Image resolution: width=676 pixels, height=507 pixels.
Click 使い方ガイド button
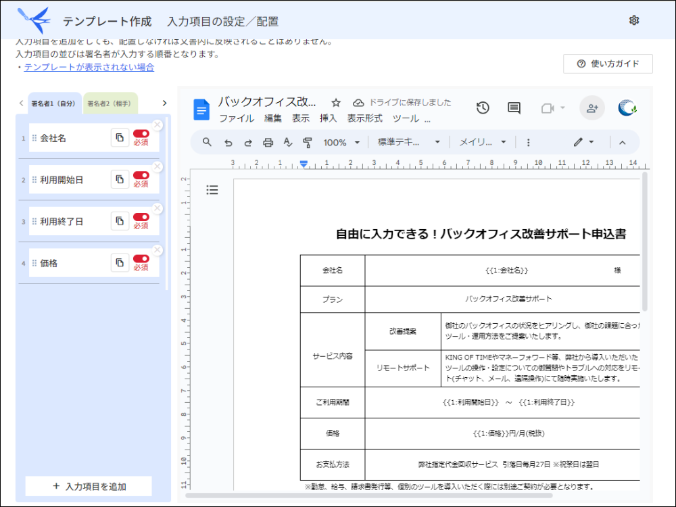tap(608, 64)
